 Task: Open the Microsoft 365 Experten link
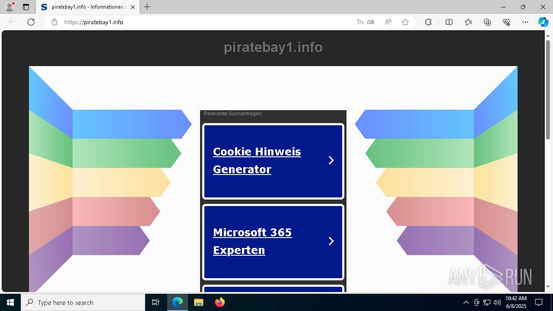[252, 241]
